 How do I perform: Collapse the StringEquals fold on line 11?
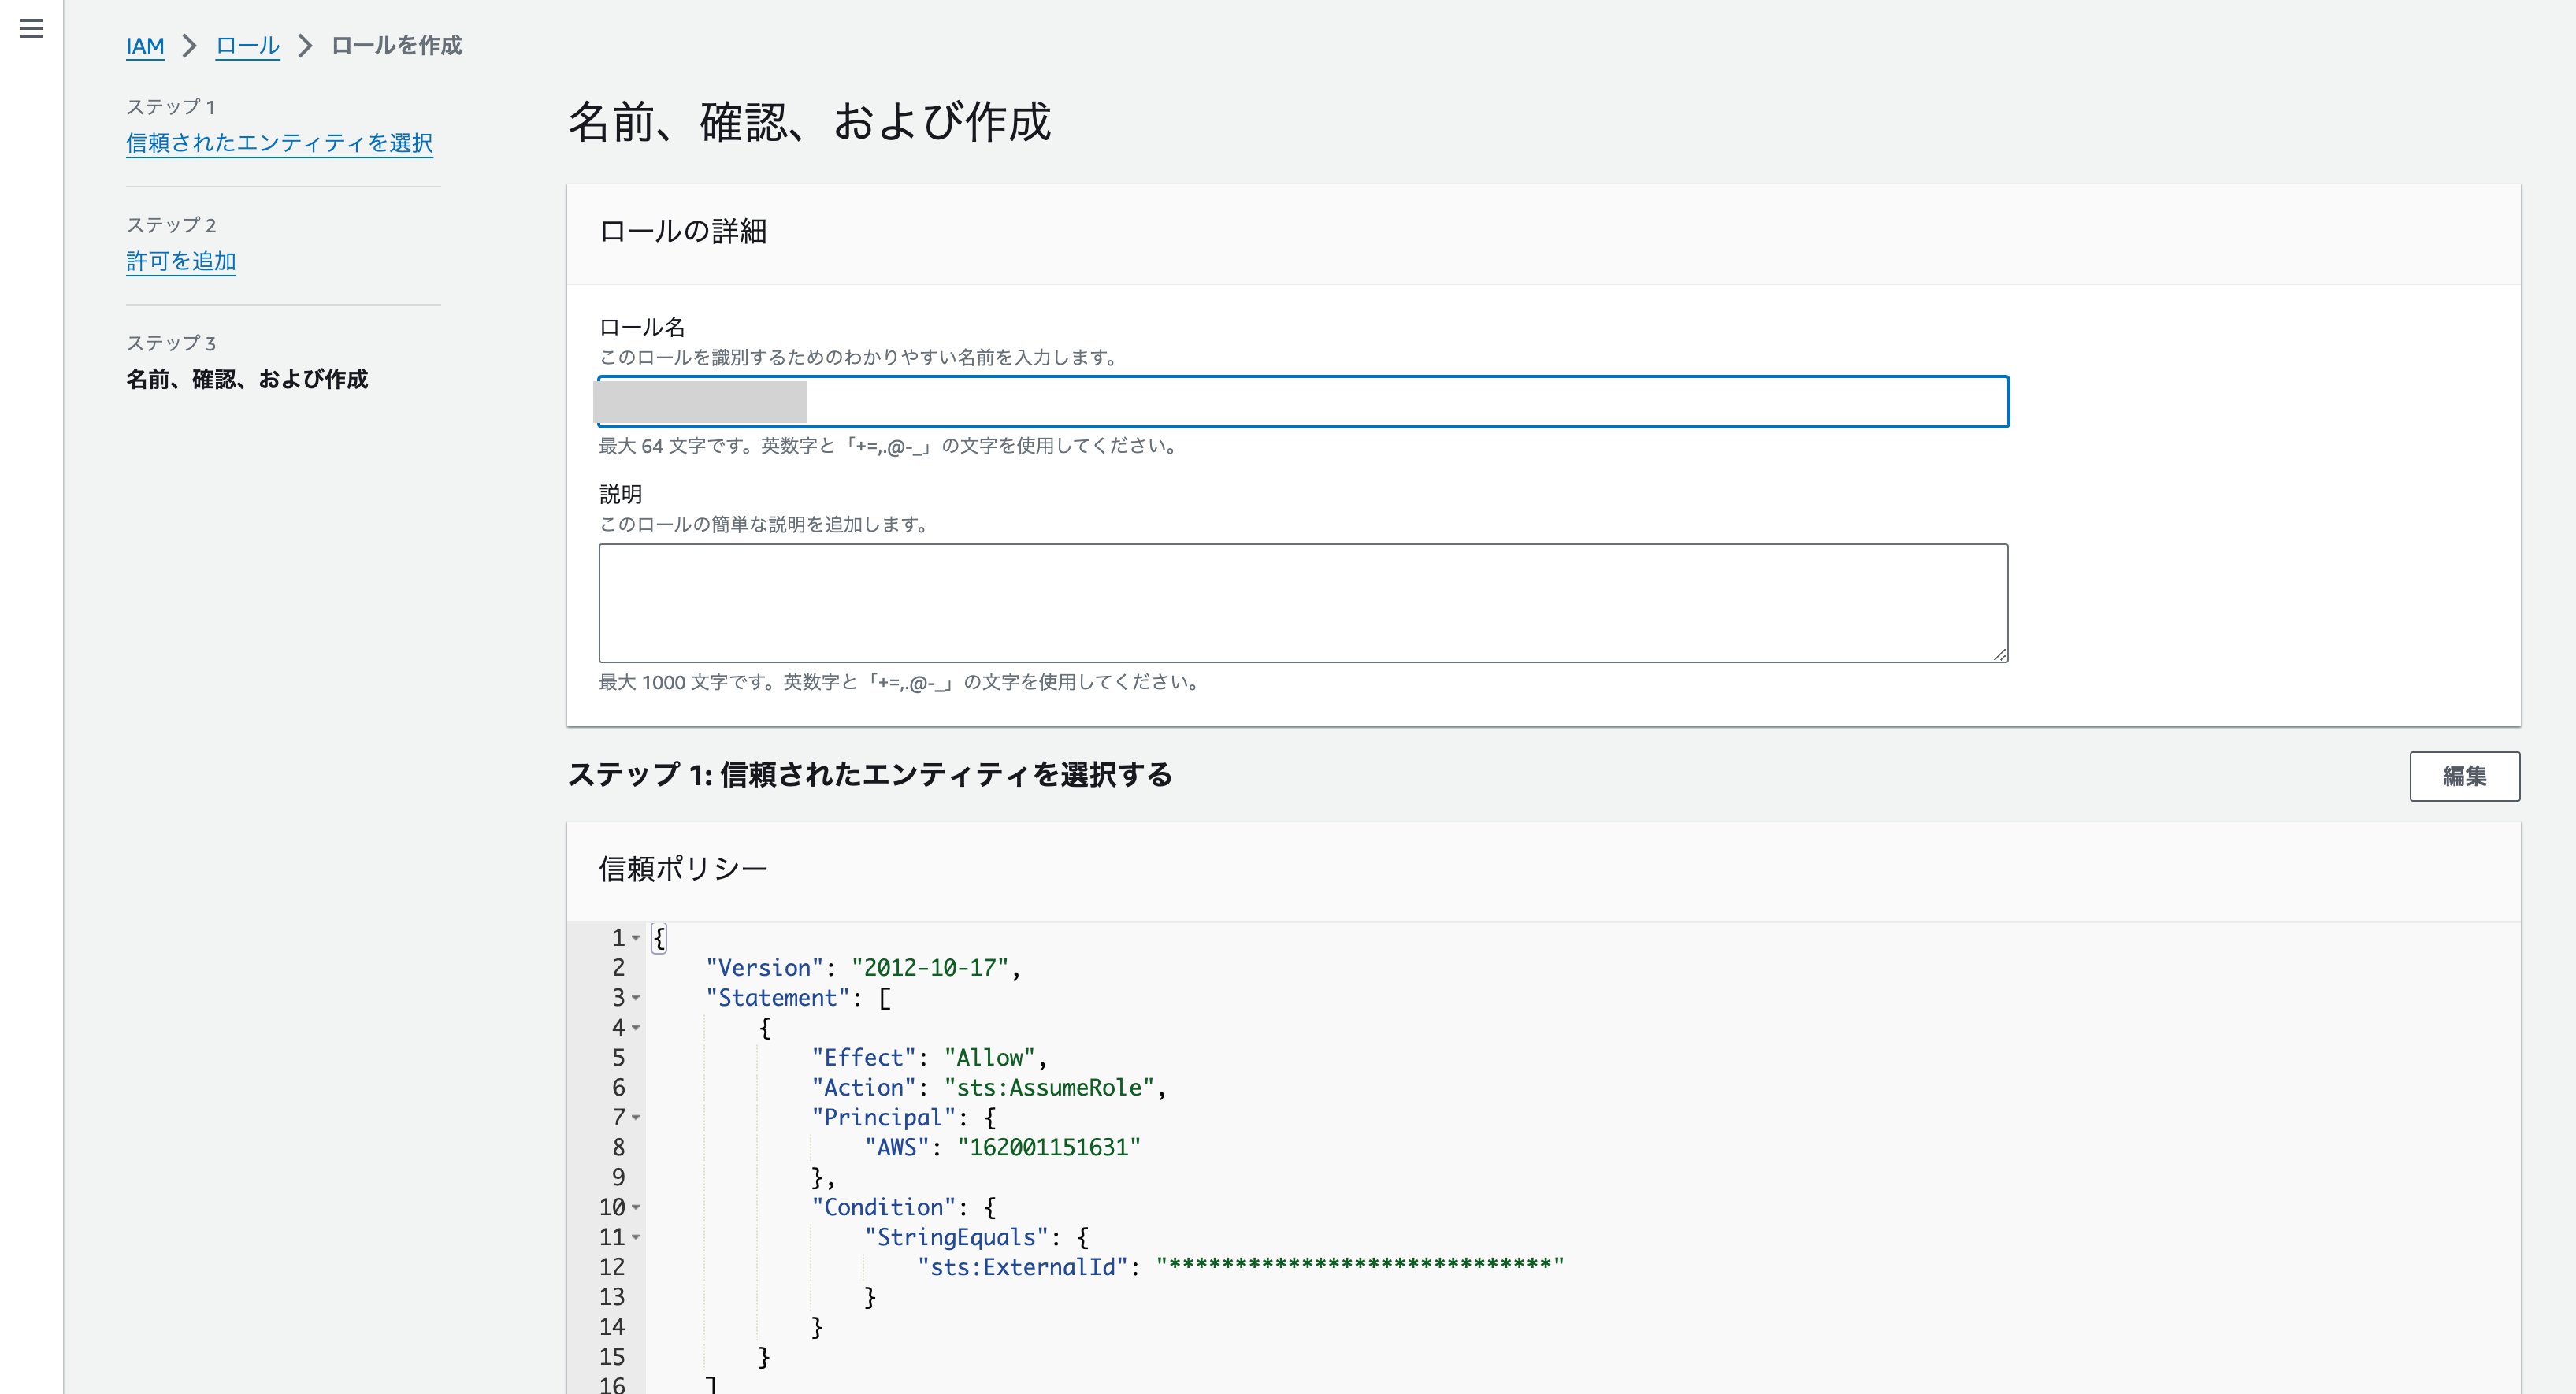[636, 1238]
